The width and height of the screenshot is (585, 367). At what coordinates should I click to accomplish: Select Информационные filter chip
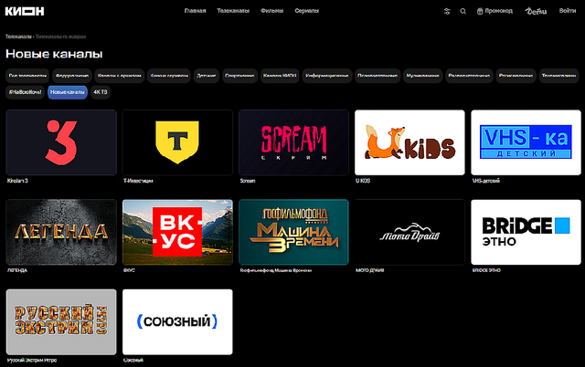point(327,76)
